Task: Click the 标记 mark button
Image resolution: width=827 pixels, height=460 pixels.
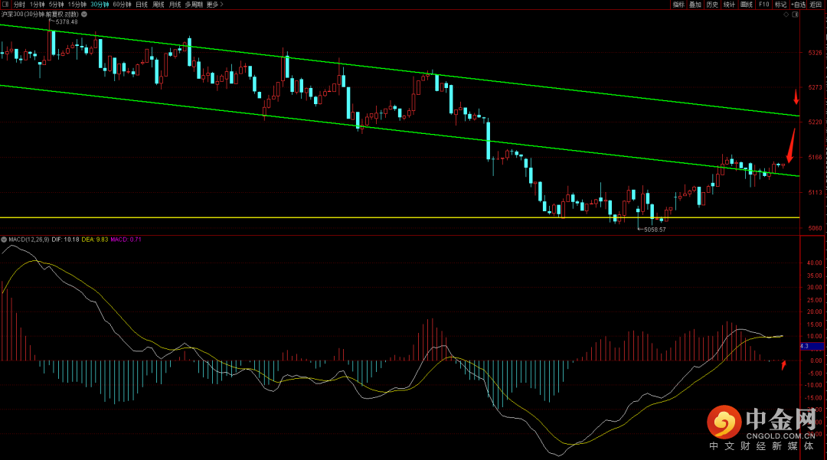Action: [x=780, y=5]
